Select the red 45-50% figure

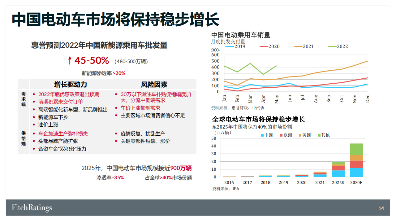[92, 60]
